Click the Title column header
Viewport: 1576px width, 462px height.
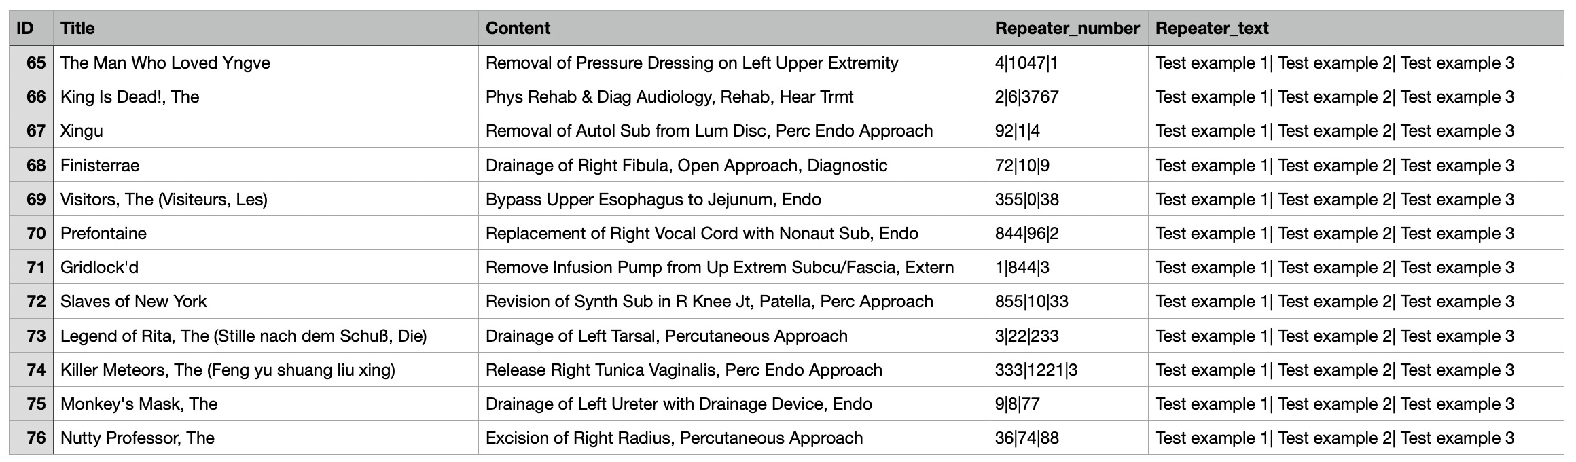coord(77,28)
